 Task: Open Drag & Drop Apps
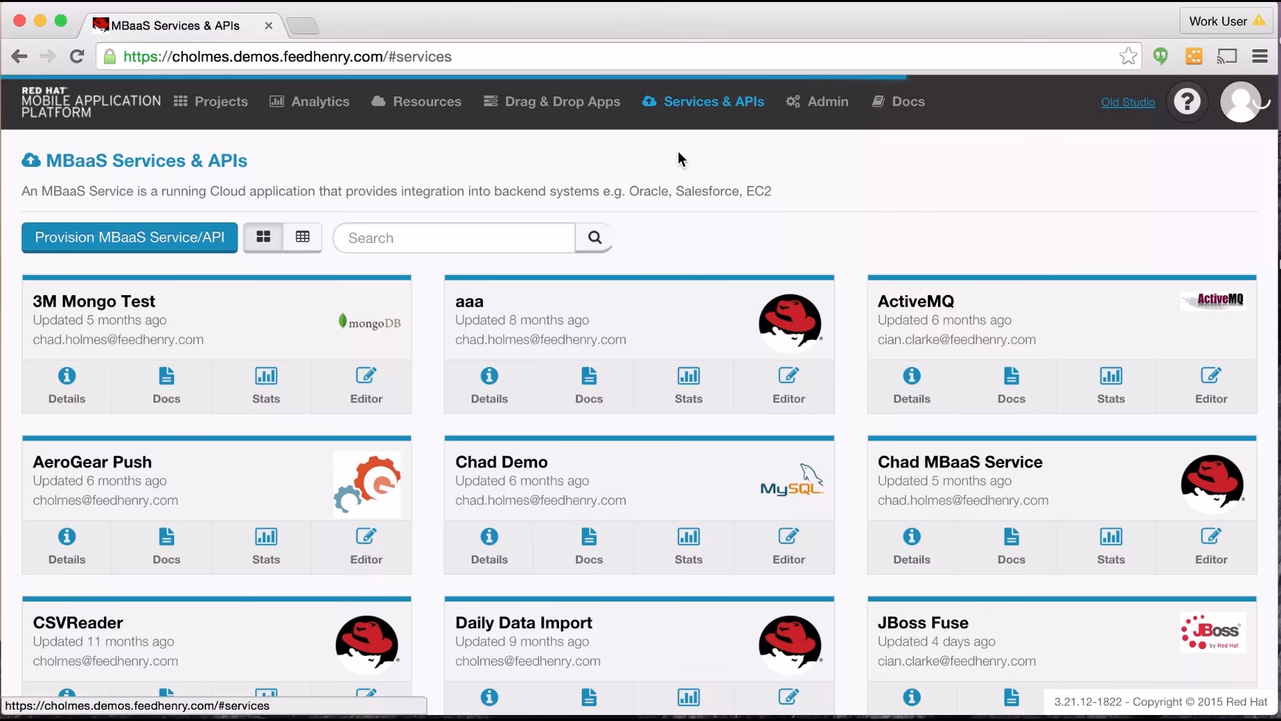[x=552, y=101]
